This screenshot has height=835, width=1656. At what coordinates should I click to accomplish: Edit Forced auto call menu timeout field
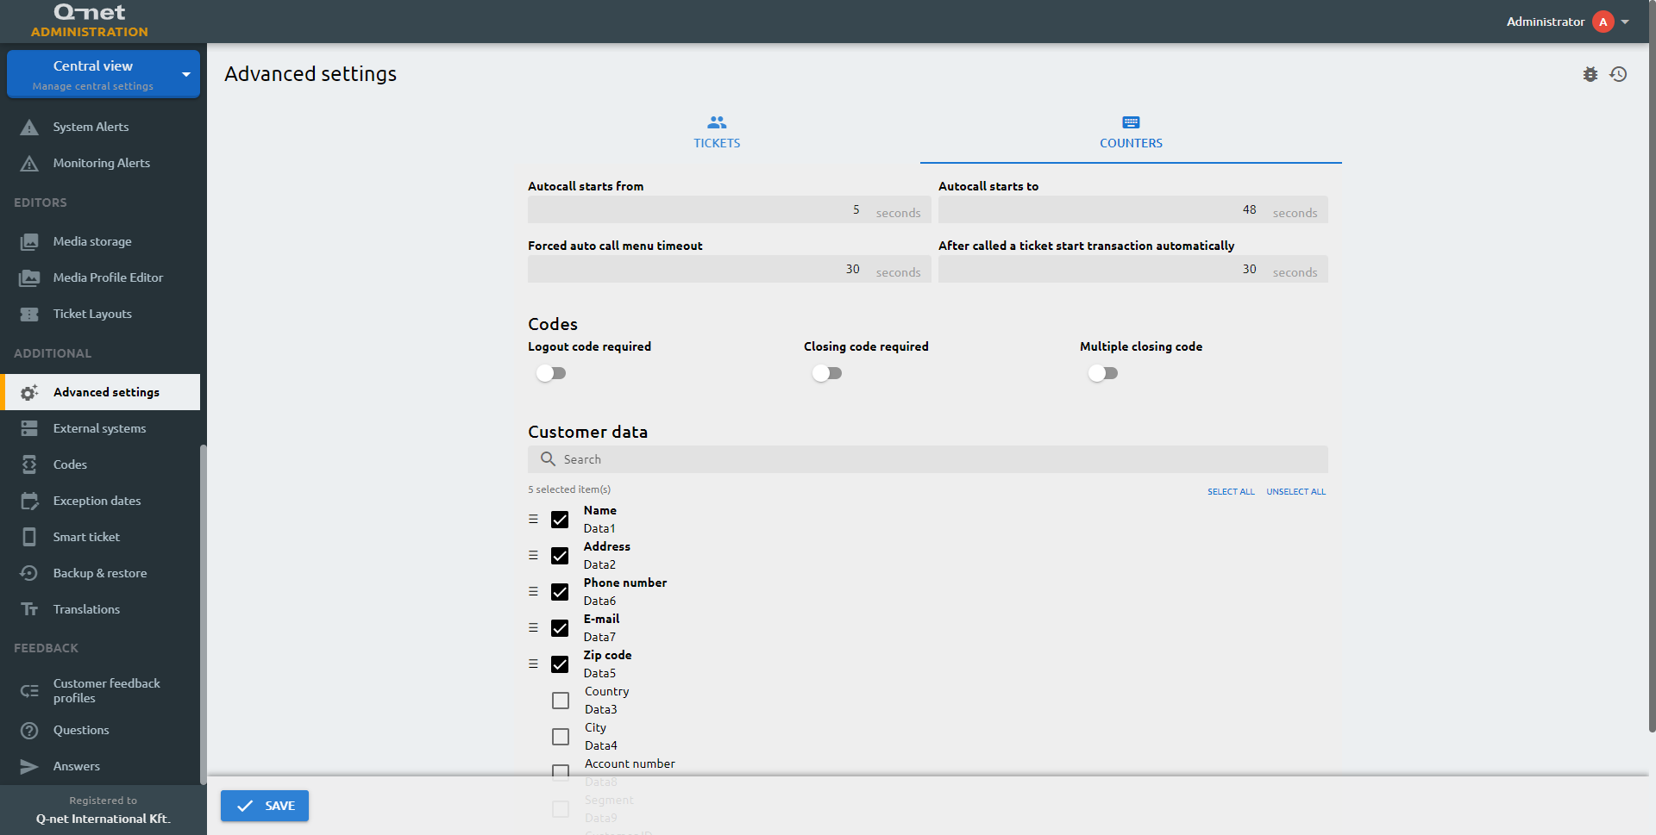pyautogui.click(x=730, y=270)
